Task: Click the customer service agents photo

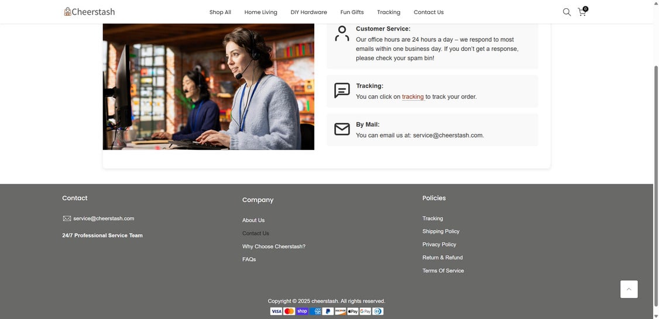Action: [x=208, y=87]
